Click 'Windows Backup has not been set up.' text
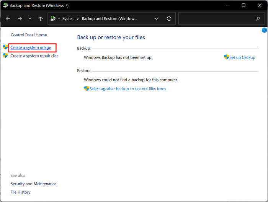 coord(118,57)
